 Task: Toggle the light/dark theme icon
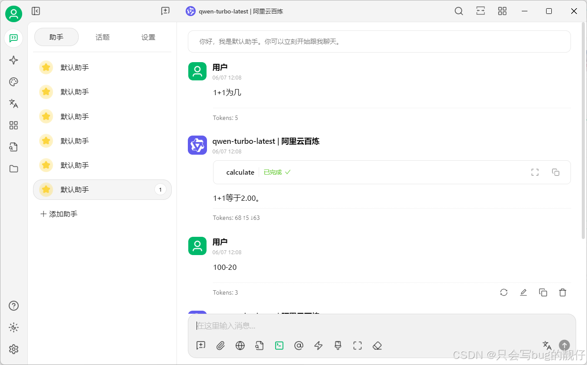[13, 328]
